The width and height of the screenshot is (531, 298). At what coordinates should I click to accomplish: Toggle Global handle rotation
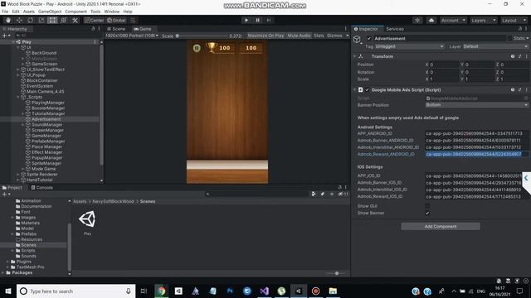click(x=116, y=20)
